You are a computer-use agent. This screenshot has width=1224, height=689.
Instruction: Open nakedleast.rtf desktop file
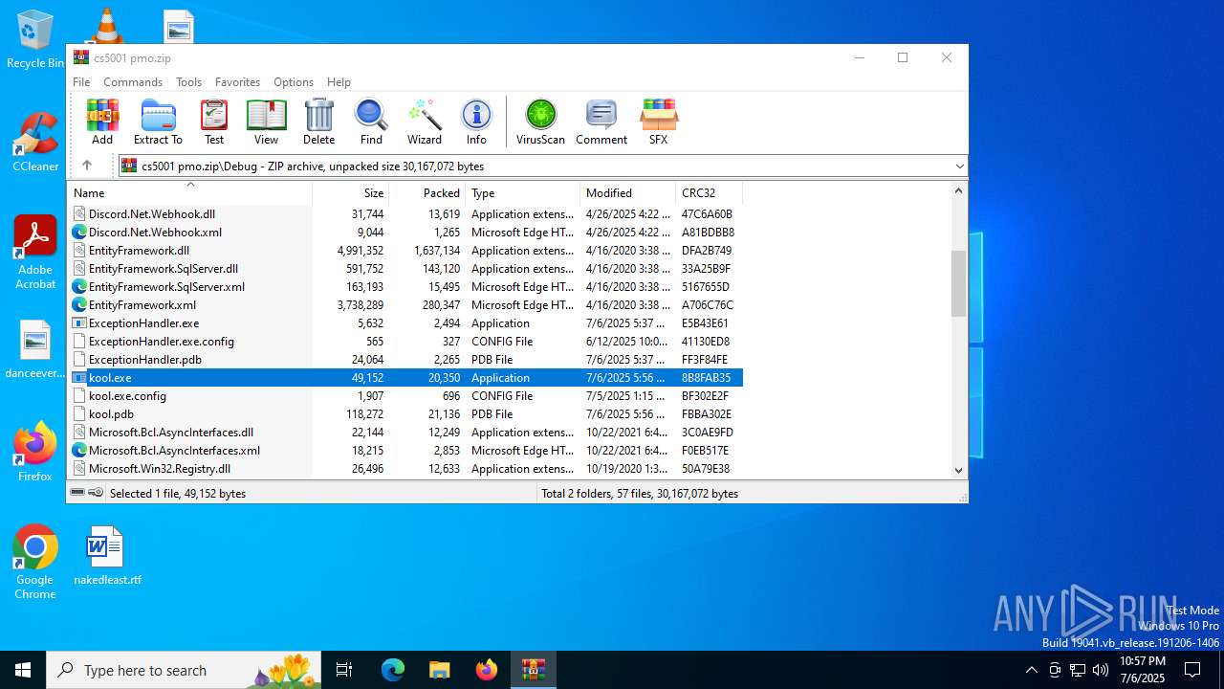tap(107, 556)
